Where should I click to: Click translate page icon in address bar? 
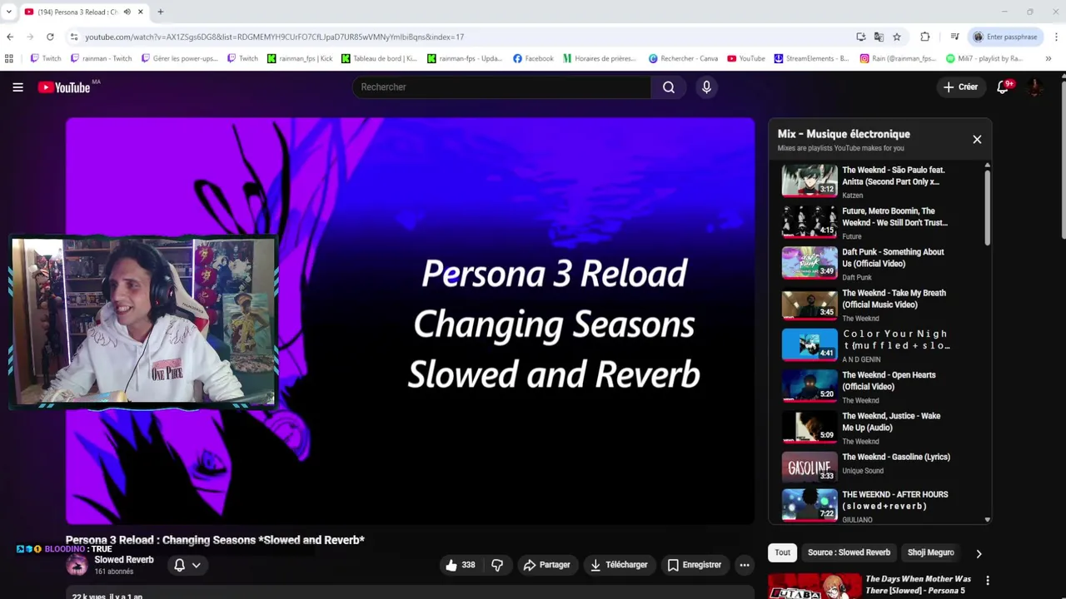pos(879,37)
